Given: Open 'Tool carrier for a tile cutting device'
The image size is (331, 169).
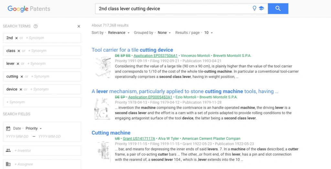Looking at the screenshot, I should click(132, 50).
